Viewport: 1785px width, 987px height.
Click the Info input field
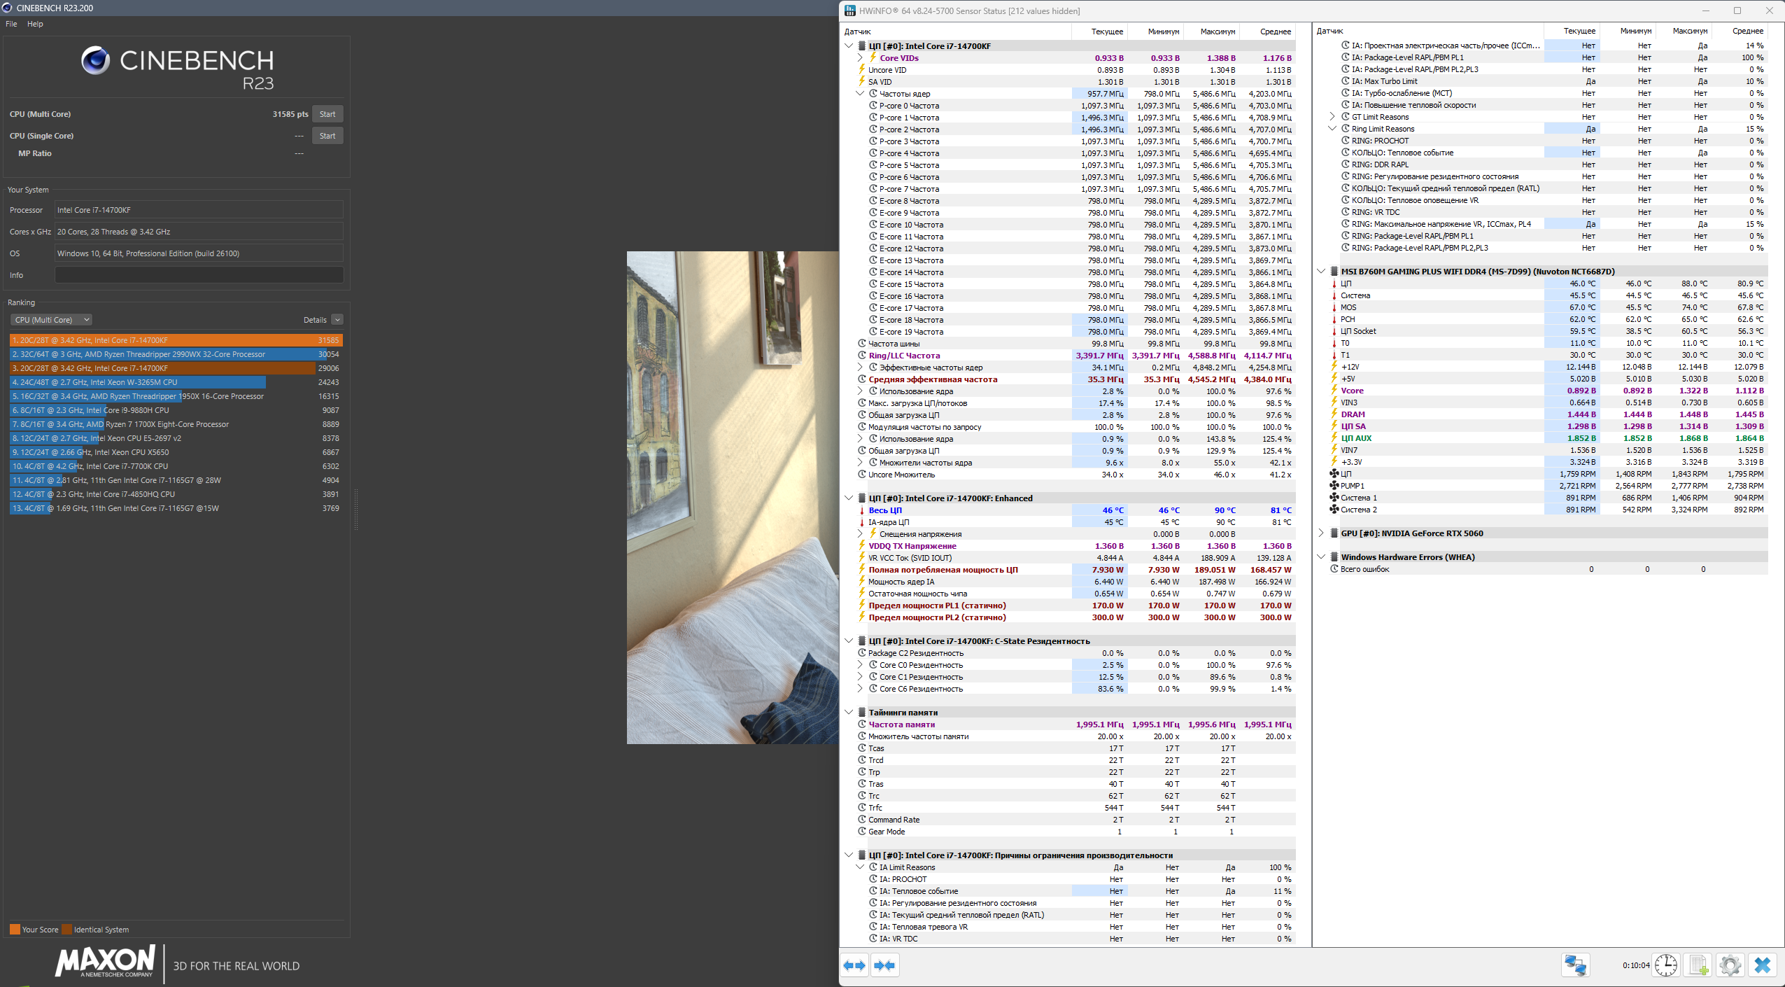pos(199,275)
